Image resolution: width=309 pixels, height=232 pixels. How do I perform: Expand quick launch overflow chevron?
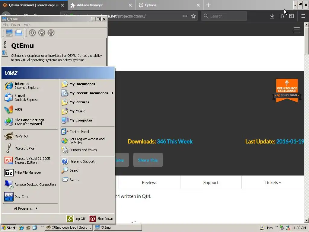point(42,227)
